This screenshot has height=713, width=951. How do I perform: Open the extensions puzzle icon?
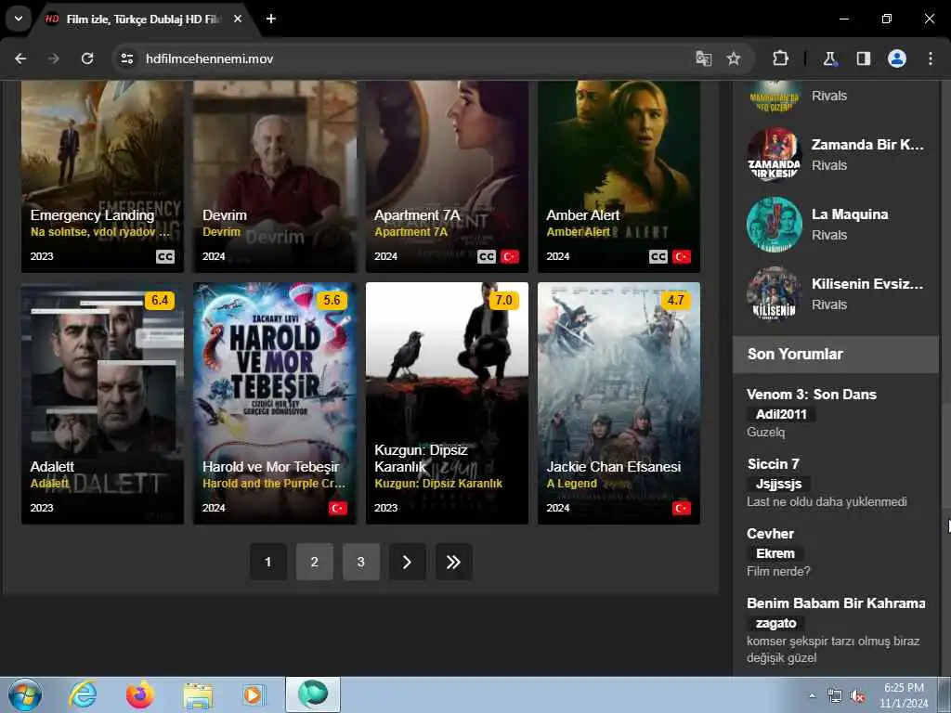780,58
